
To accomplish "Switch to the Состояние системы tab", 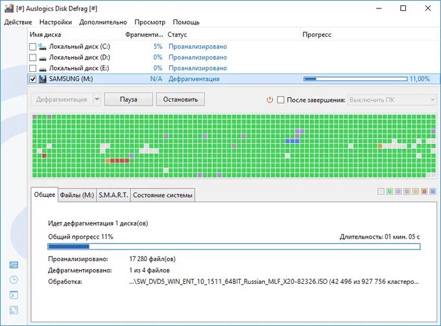I will (x=163, y=195).
